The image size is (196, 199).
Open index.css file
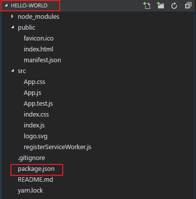coord(36,115)
